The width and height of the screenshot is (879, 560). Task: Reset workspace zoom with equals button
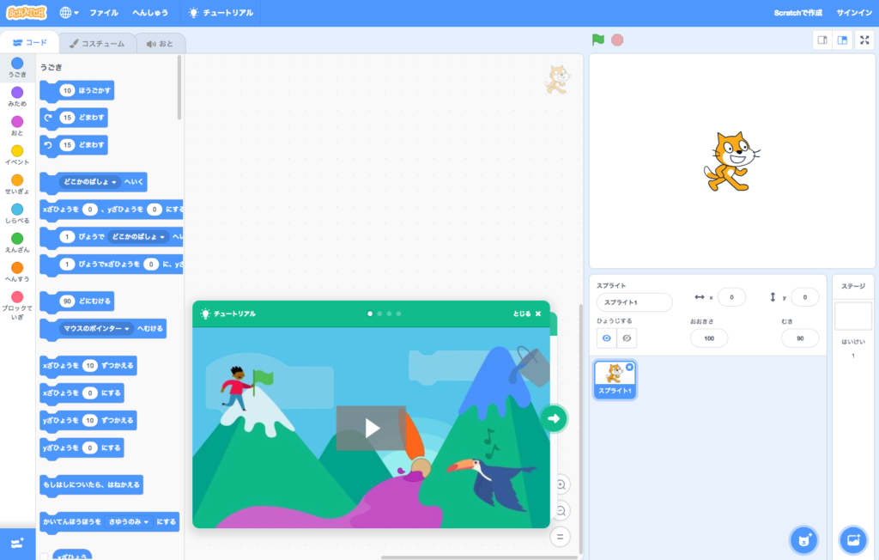(560, 537)
